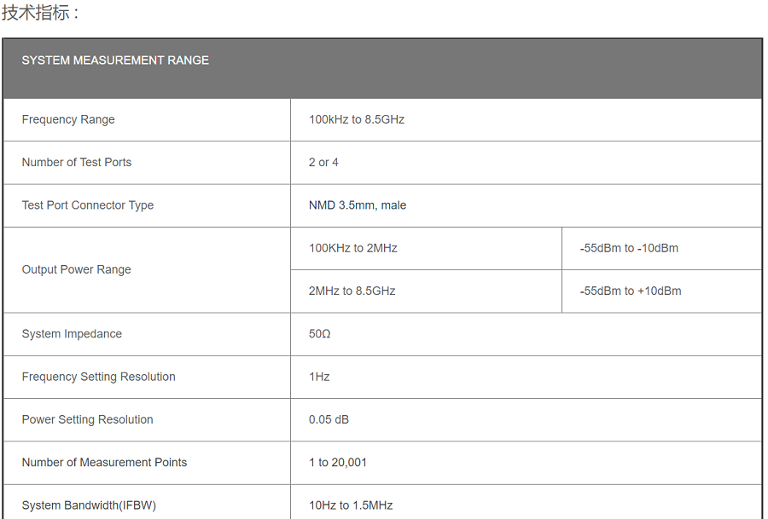Select the Output Power Range label
This screenshot has height=519, width=768.
point(77,269)
